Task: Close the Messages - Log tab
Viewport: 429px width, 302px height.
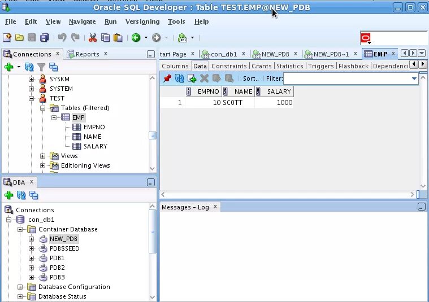Action: pos(215,207)
